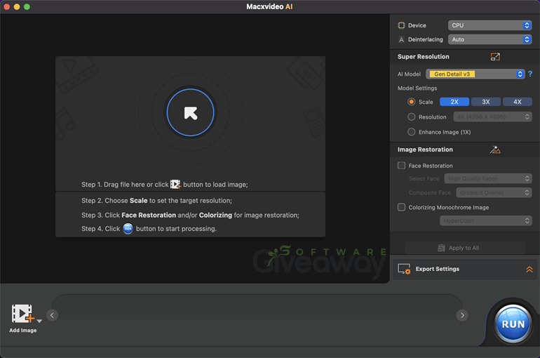
Task: Choose the 3X scale option
Action: [485, 102]
